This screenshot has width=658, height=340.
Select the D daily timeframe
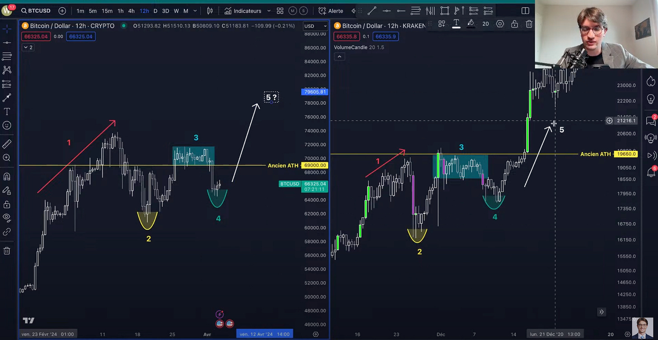155,11
